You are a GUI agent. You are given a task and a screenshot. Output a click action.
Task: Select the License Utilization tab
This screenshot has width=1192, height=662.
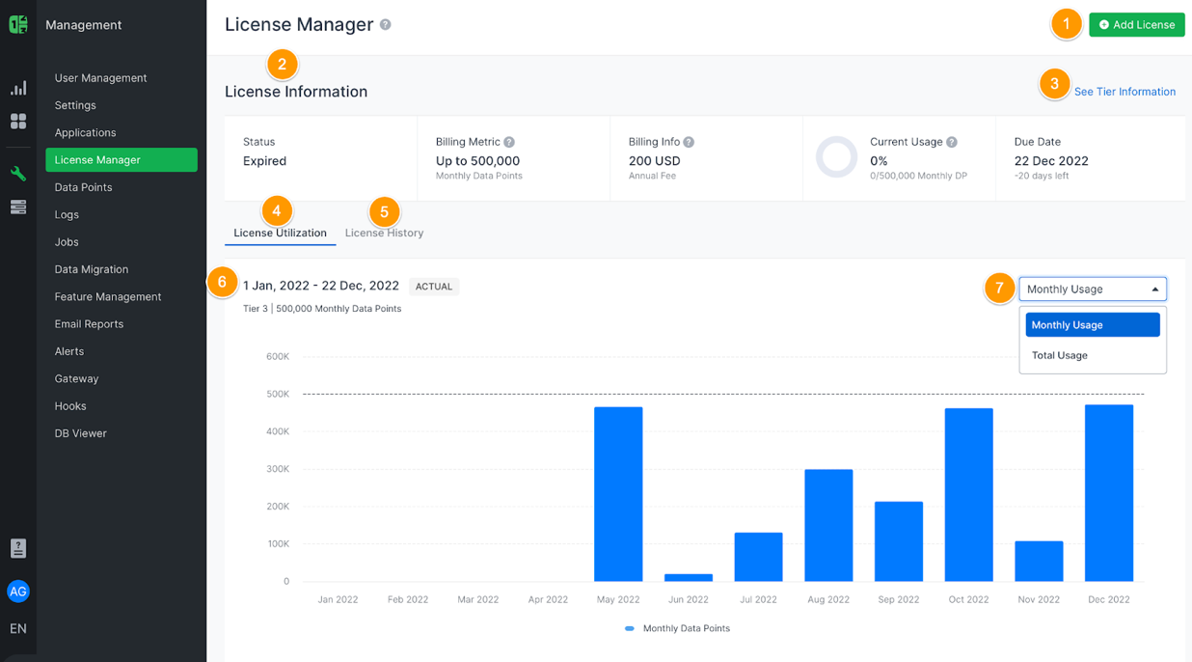280,233
